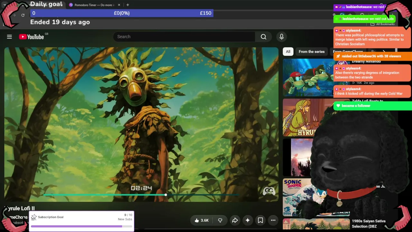This screenshot has width=412, height=232.
Task: Open 1980s Saiyan Sativa Selection title
Action: point(369,224)
